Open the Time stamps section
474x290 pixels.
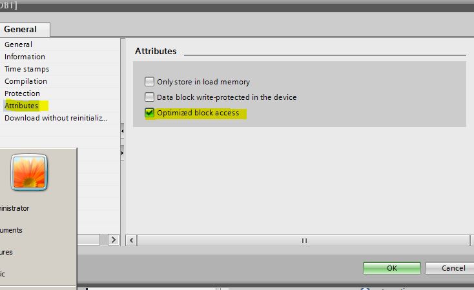click(26, 69)
